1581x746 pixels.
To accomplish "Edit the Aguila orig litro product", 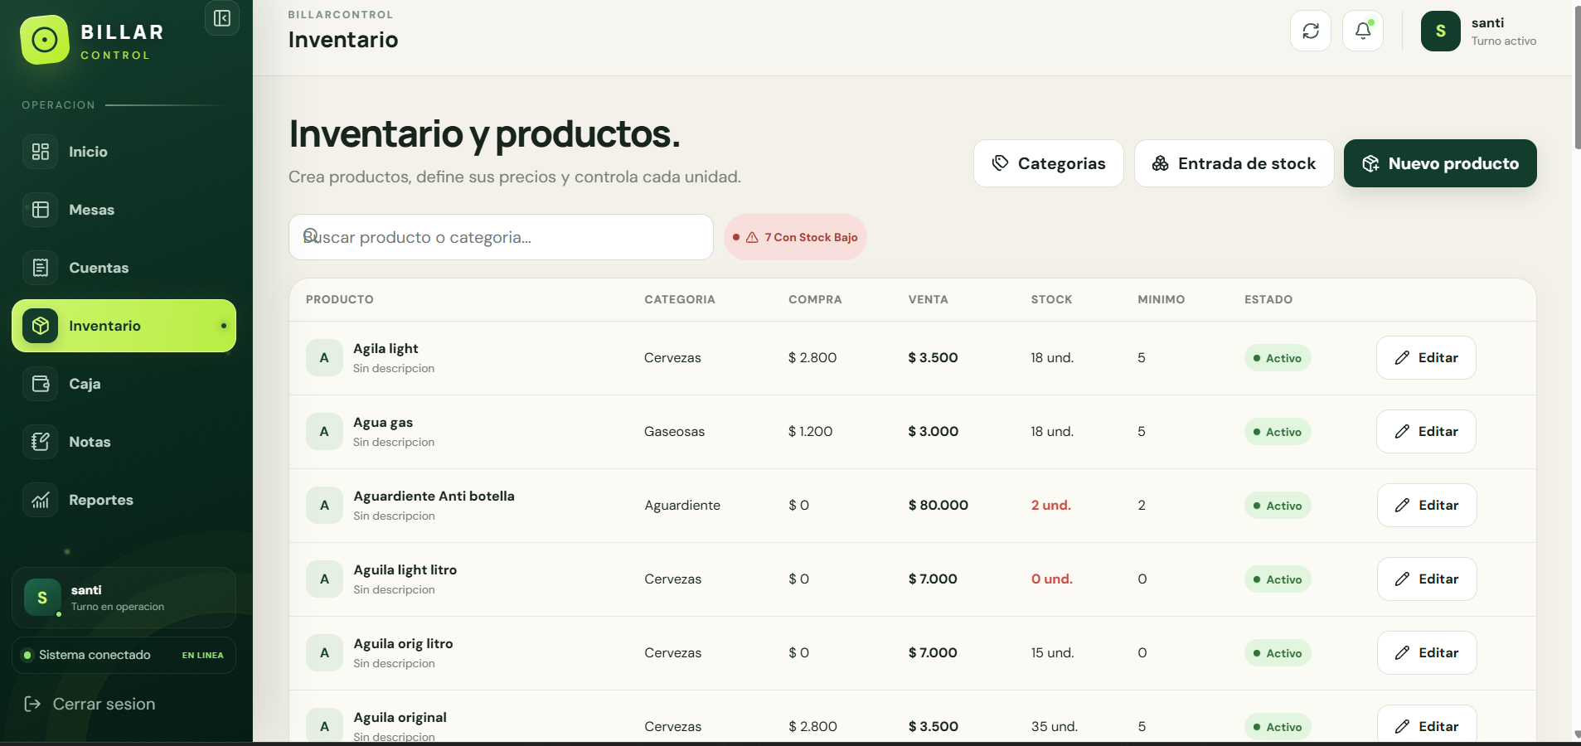I will click(1427, 653).
